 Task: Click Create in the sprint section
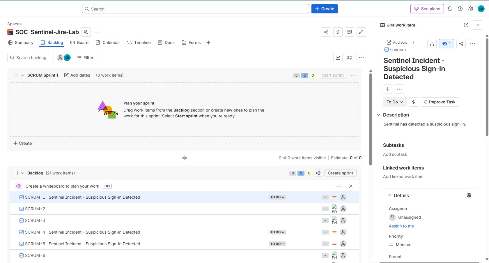(x=23, y=143)
